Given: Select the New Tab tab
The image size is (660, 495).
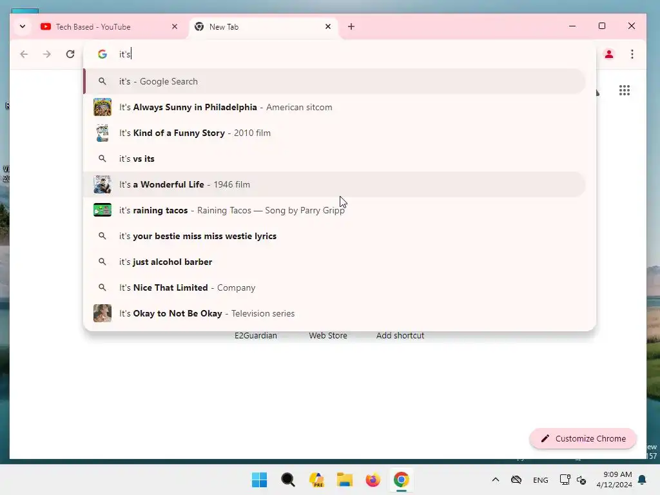Looking at the screenshot, I should [x=264, y=26].
